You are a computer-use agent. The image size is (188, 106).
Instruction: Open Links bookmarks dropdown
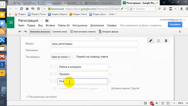coord(112,14)
